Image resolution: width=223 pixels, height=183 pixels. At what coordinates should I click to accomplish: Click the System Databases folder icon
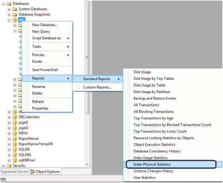click(15, 9)
